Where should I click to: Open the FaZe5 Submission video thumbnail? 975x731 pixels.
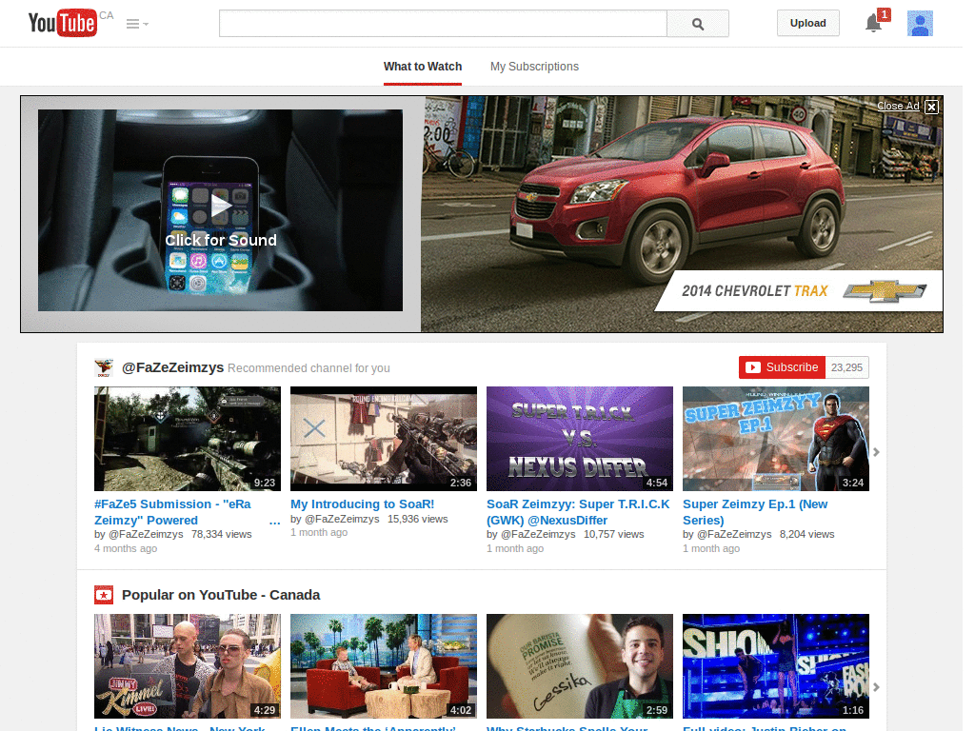(188, 439)
